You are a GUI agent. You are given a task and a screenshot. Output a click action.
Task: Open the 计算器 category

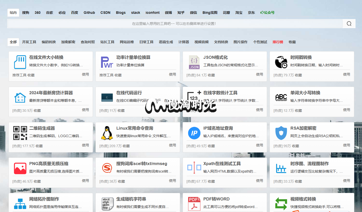tap(184, 42)
